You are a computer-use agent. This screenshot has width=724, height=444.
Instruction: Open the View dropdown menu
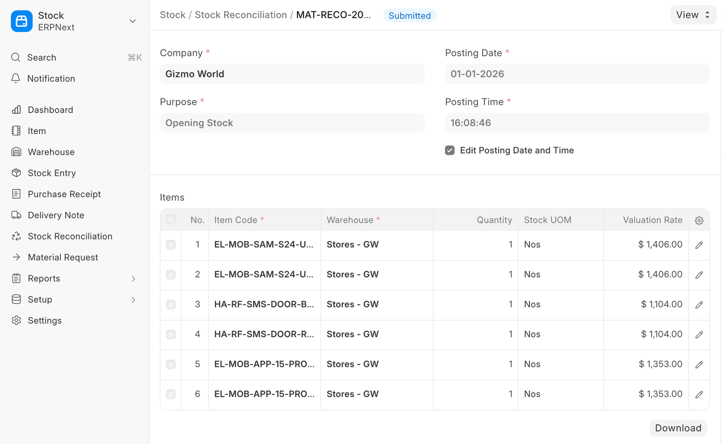(693, 15)
